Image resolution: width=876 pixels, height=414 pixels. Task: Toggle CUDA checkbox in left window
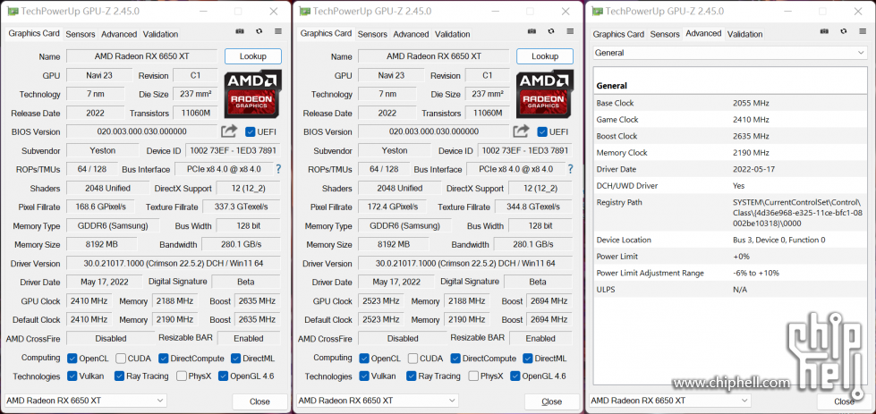[121, 359]
